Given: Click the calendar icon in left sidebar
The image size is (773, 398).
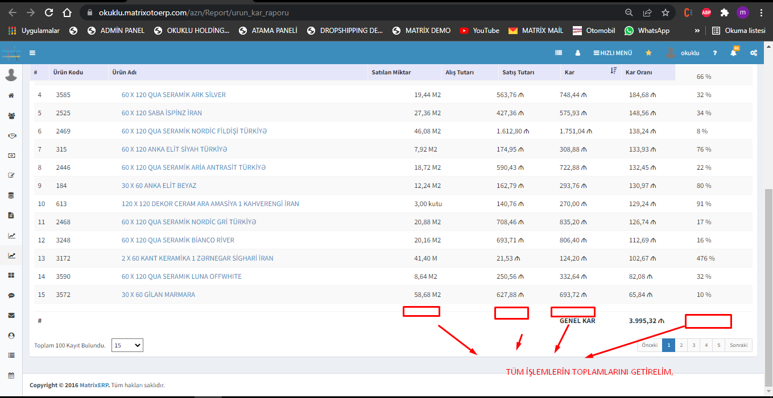Looking at the screenshot, I should pyautogui.click(x=11, y=375).
